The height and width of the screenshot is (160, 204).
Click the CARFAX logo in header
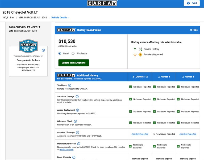pyautogui.click(x=102, y=3)
